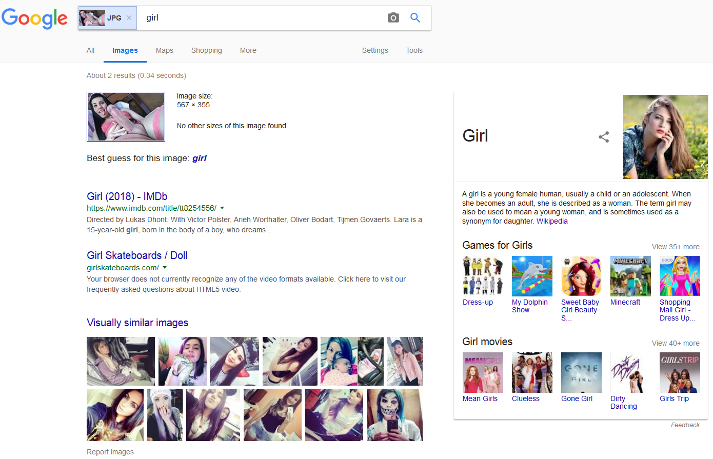Click the Gone Girl text link

pos(577,398)
